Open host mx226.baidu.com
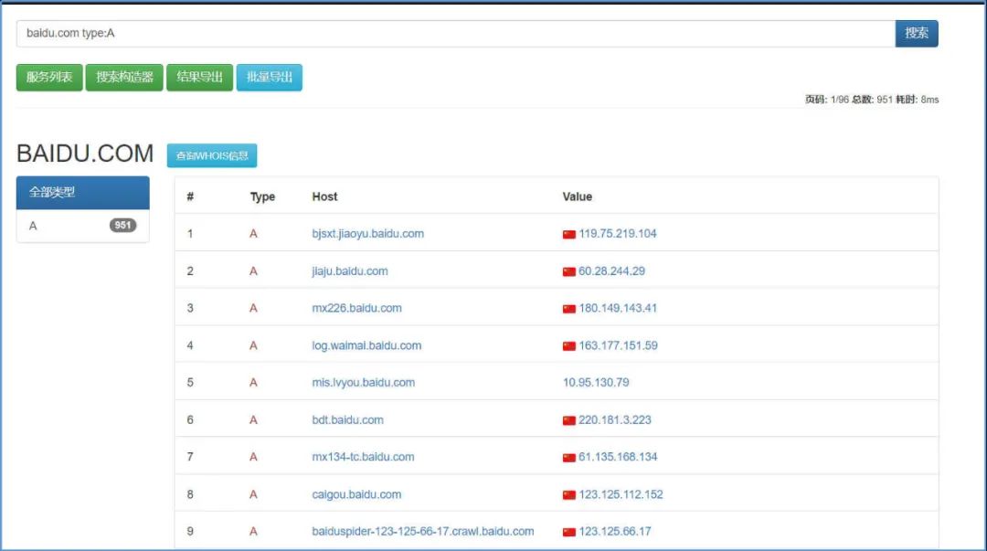 [357, 308]
